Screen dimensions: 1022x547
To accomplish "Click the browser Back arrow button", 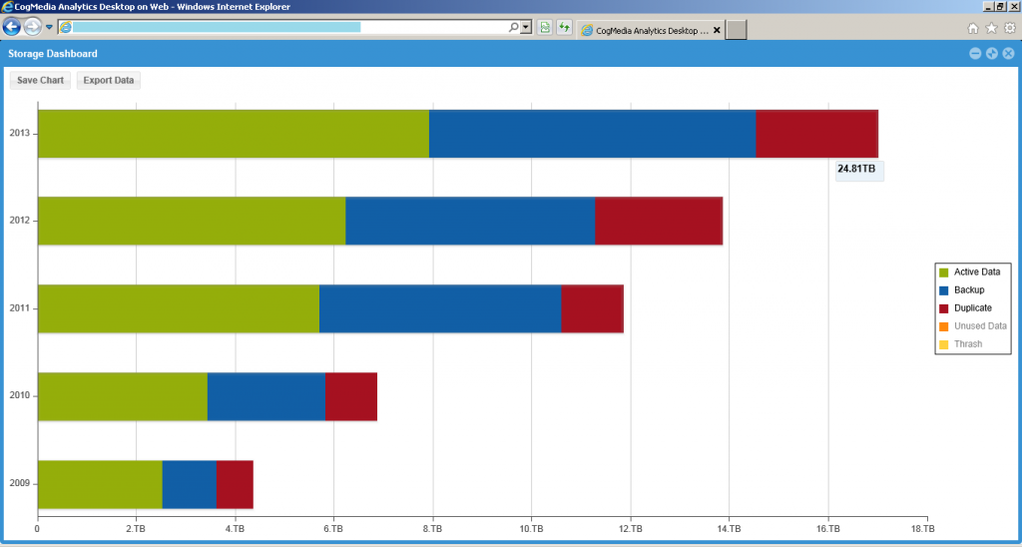I will (x=13, y=27).
